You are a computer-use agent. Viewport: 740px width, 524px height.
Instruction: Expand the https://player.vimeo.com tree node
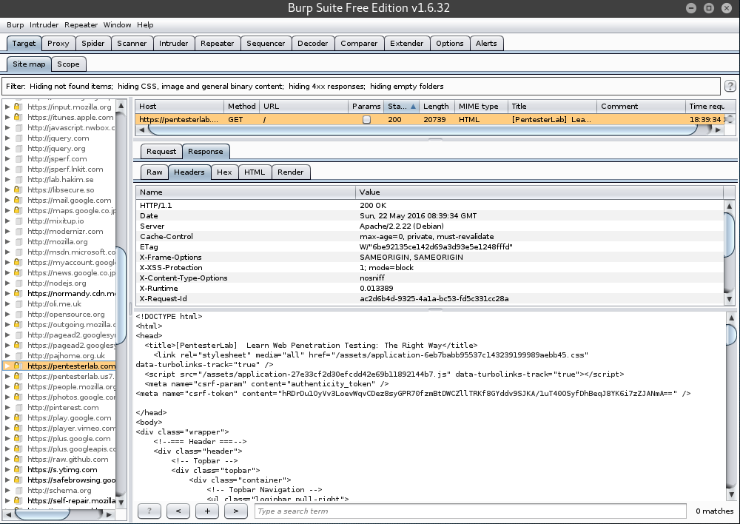click(x=7, y=429)
